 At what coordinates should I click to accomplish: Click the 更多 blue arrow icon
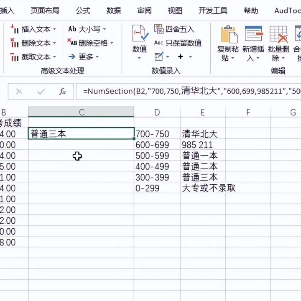pyautogui.click(x=72, y=56)
